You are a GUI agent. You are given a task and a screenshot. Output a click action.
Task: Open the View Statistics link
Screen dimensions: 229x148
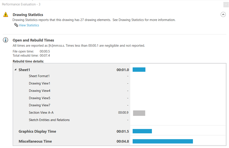pos(29,25)
